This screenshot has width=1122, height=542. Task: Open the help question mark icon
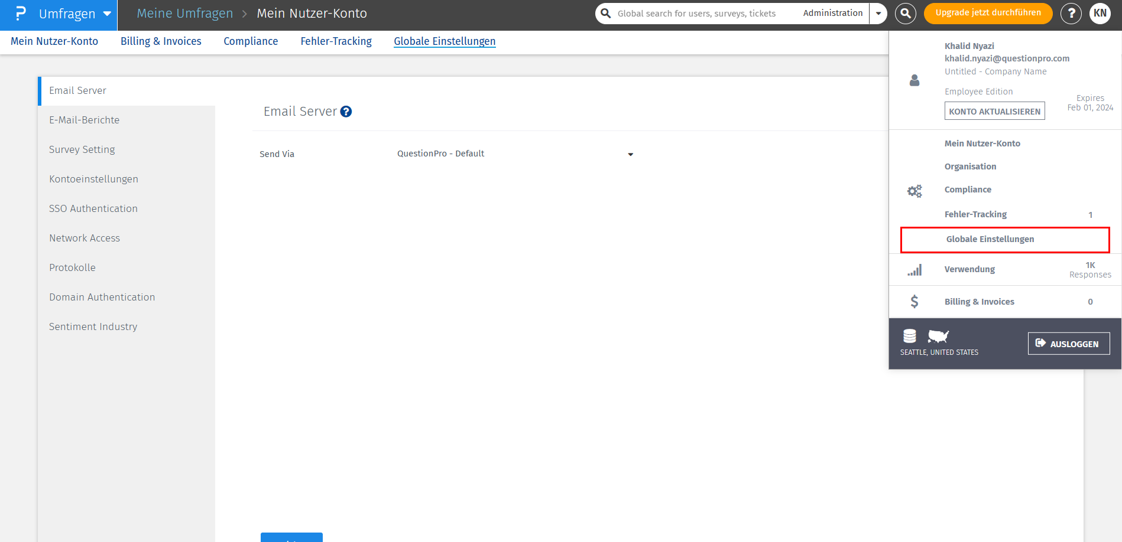[1071, 14]
